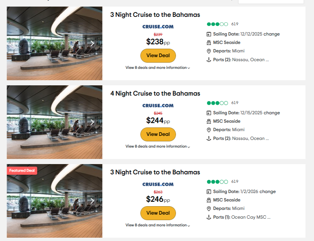Click the location pin next to Departs Miami, second cruise
Image resolution: width=314 pixels, height=241 pixels.
tap(208, 129)
